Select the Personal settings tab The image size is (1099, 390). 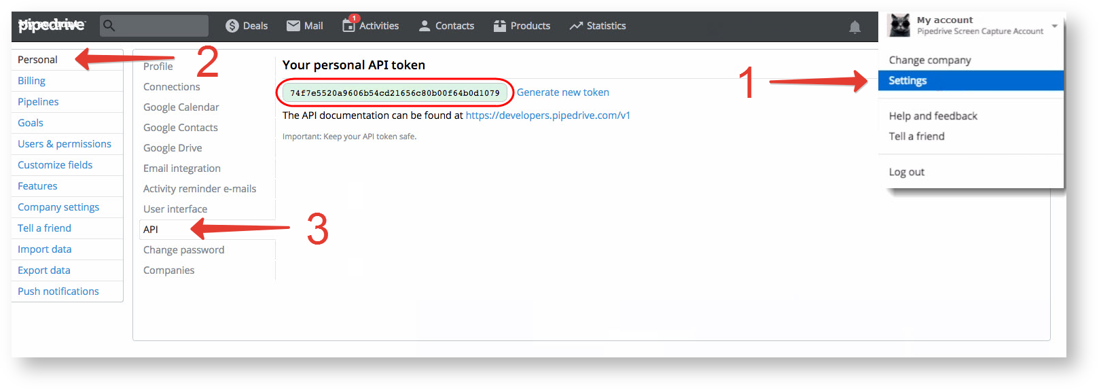tap(67, 60)
